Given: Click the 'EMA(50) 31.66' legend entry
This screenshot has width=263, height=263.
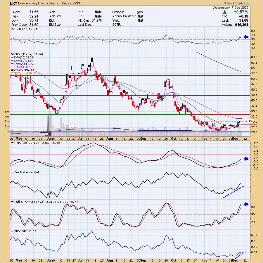Looking at the screenshot, I should coord(23,61).
